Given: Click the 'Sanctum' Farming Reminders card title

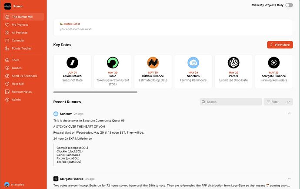Looking at the screenshot, I should tap(193, 76).
